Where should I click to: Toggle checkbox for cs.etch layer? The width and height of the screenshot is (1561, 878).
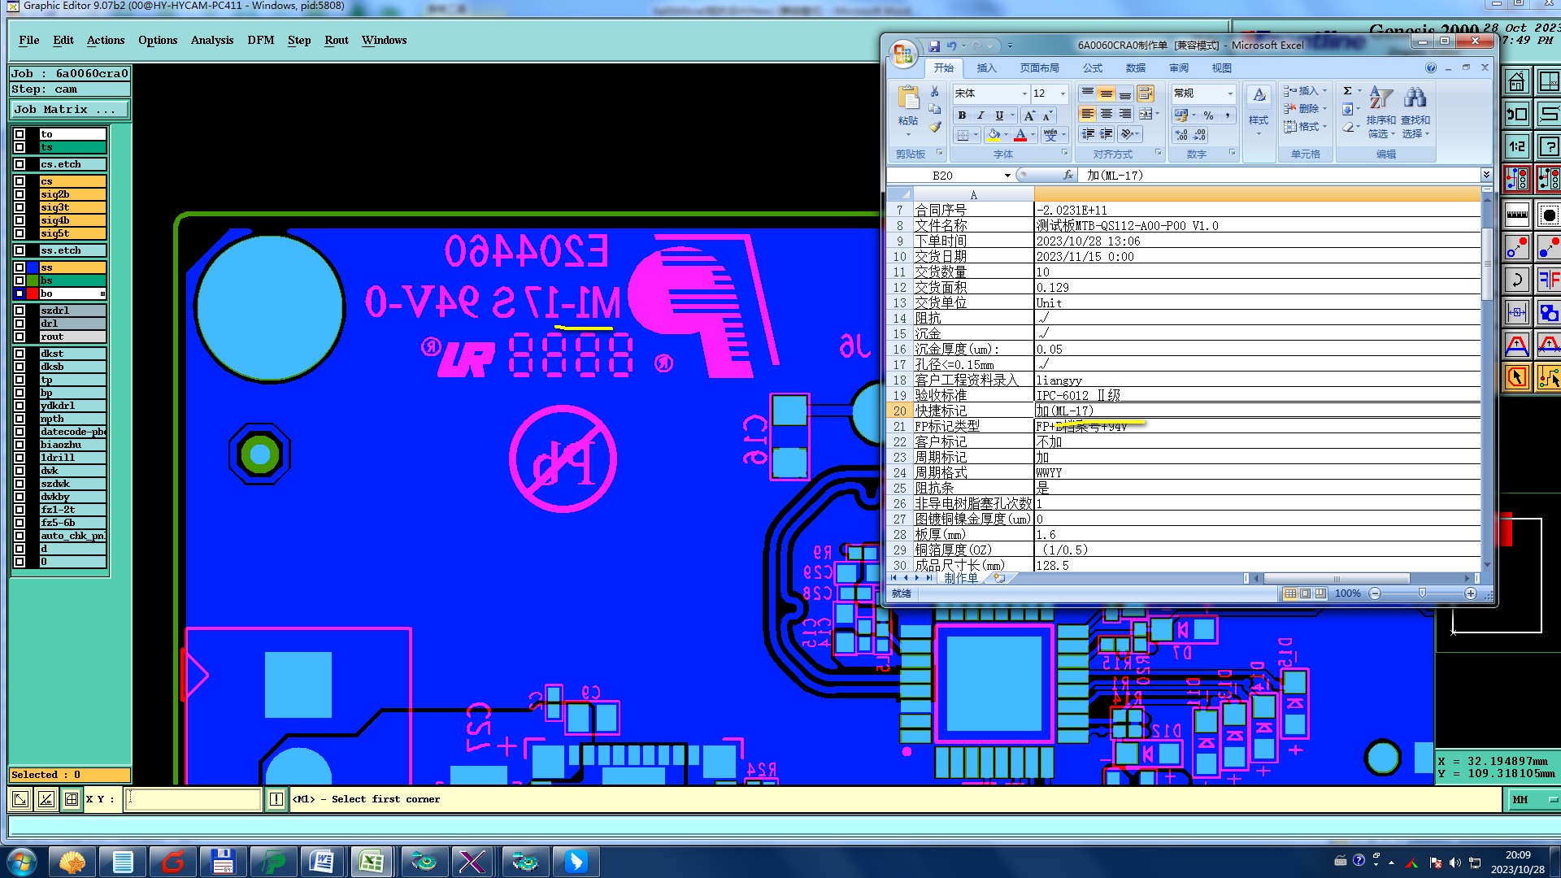pyautogui.click(x=20, y=164)
